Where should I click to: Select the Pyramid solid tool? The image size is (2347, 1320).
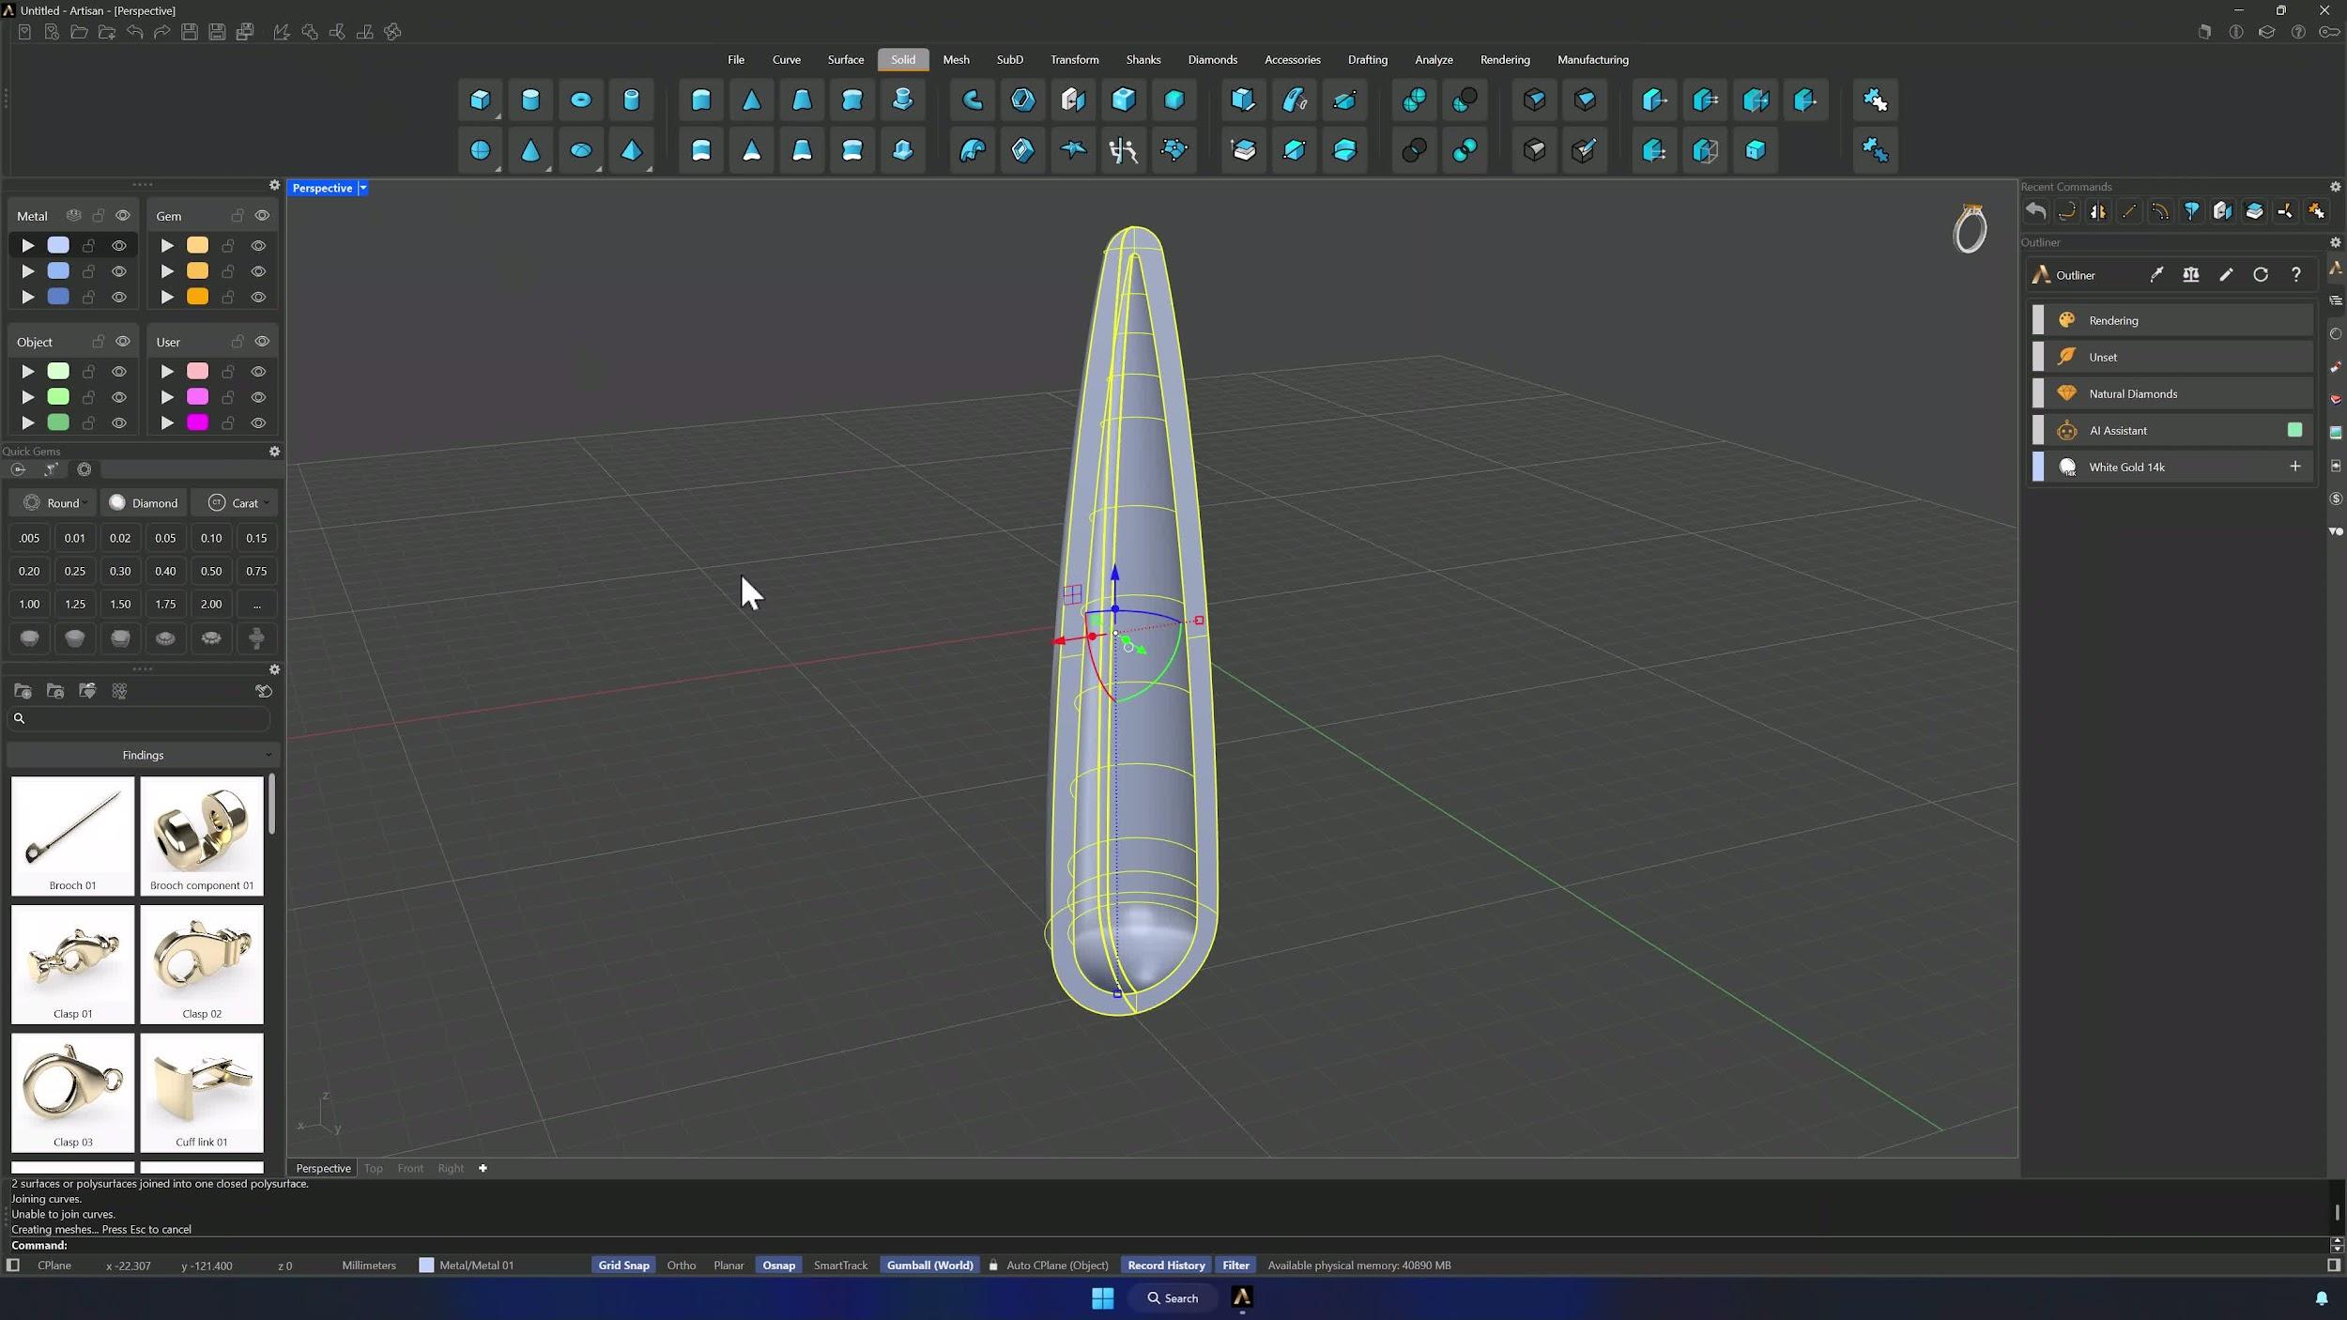click(x=632, y=150)
